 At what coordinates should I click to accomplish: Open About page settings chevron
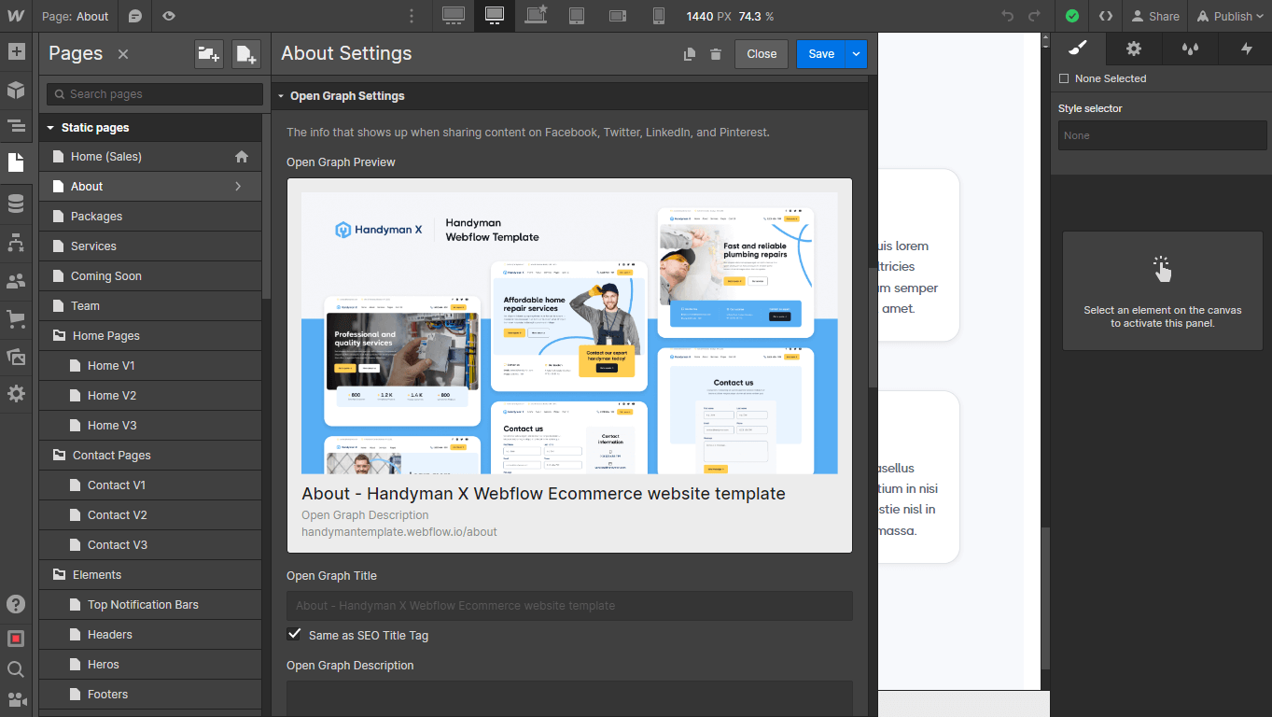[238, 187]
